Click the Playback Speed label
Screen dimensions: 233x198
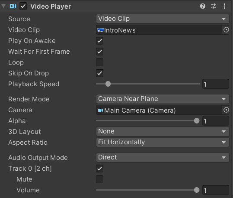(34, 84)
